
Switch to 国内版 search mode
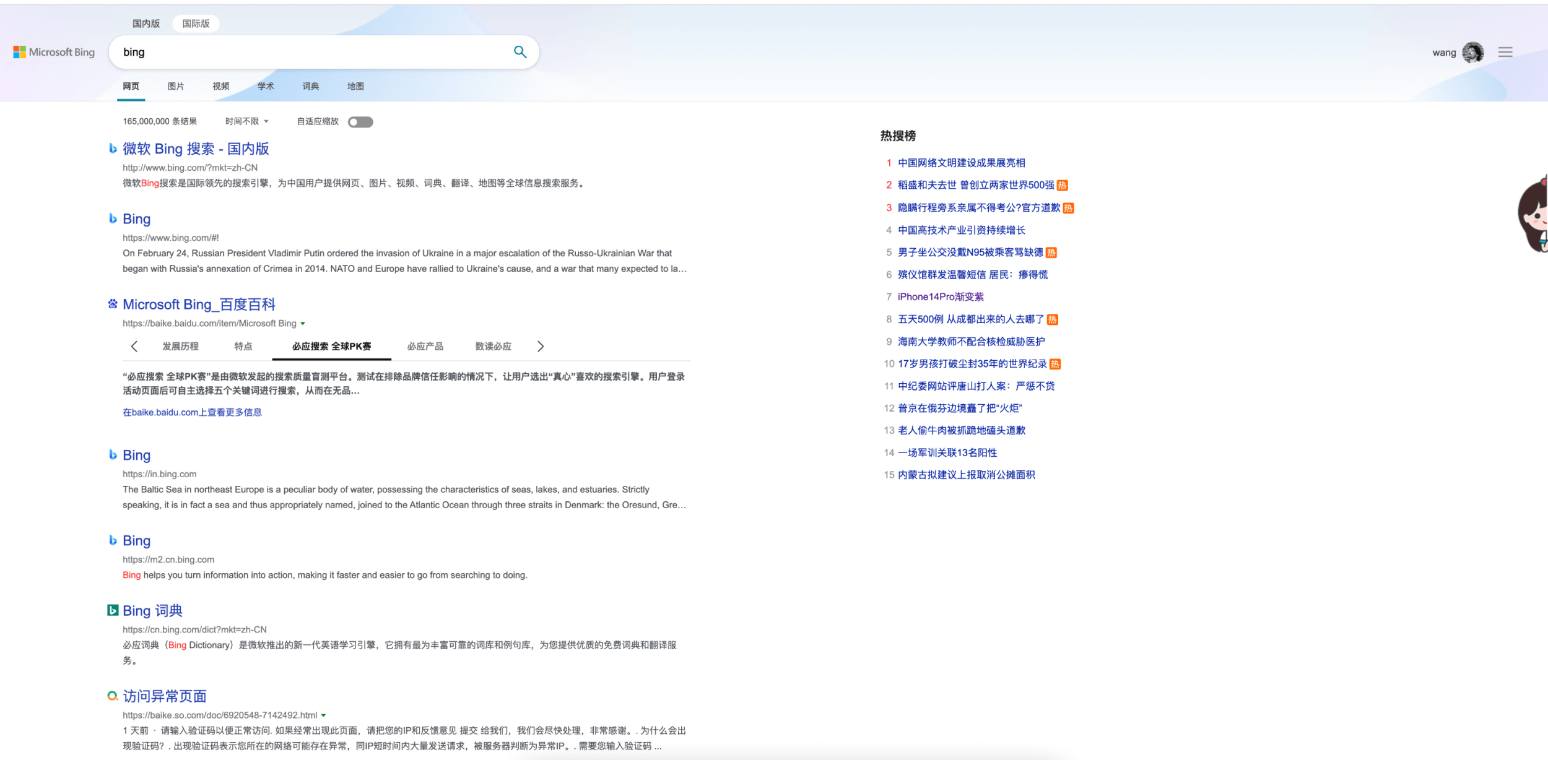(146, 24)
